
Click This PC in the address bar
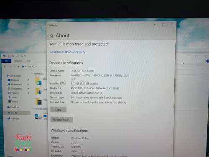tap(31, 67)
